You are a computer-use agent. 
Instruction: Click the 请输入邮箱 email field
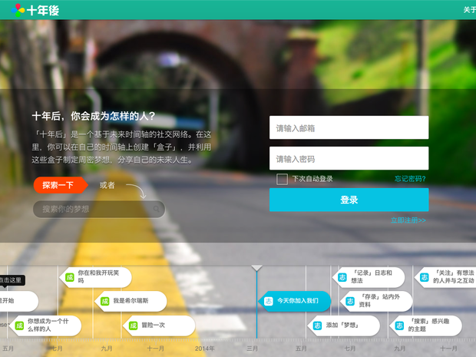tap(349, 128)
